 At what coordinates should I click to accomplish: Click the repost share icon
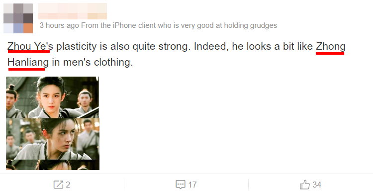pos(58,185)
